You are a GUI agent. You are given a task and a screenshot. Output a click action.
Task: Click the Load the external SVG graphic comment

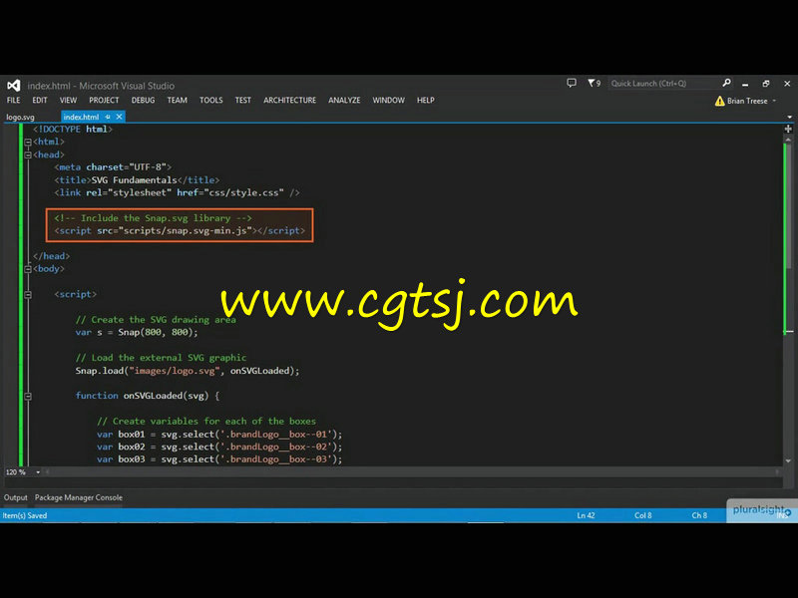(x=161, y=358)
